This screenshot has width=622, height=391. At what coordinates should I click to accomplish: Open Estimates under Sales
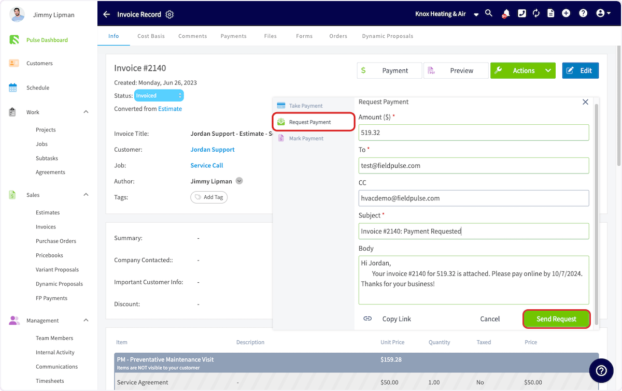pos(48,212)
